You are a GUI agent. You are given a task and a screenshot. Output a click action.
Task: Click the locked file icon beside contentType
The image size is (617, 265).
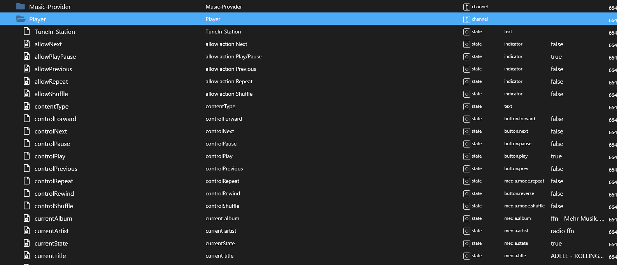pyautogui.click(x=26, y=106)
